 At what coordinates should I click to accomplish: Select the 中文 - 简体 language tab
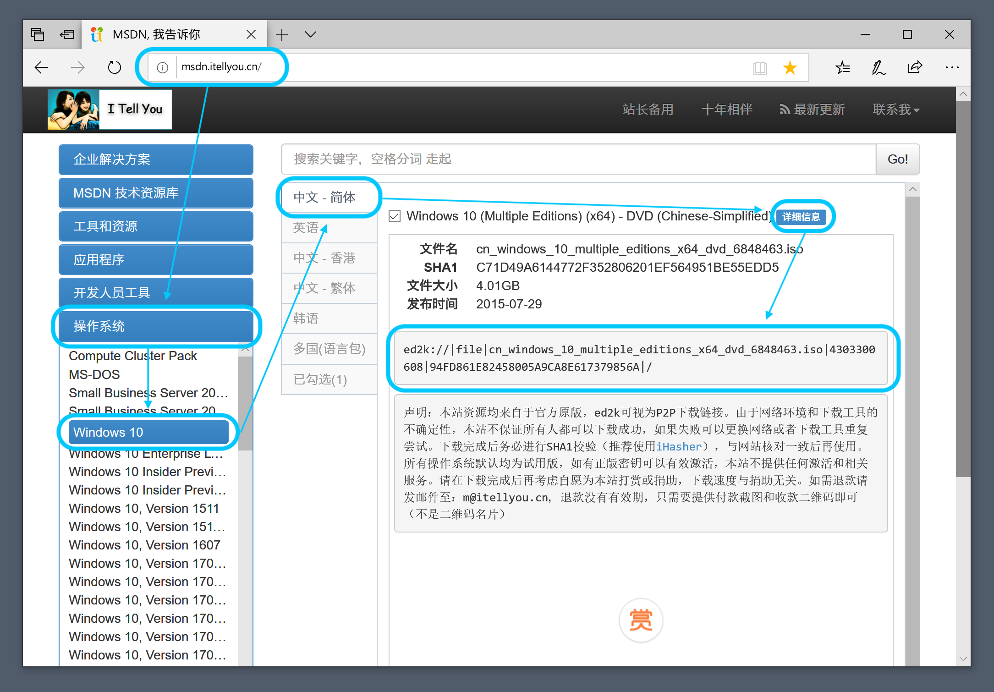329,197
